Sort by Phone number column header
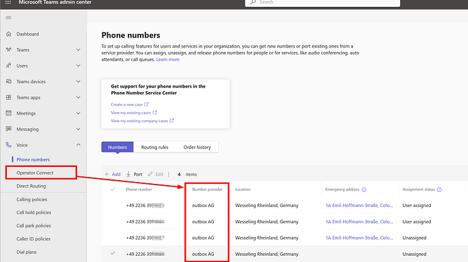 coord(139,189)
